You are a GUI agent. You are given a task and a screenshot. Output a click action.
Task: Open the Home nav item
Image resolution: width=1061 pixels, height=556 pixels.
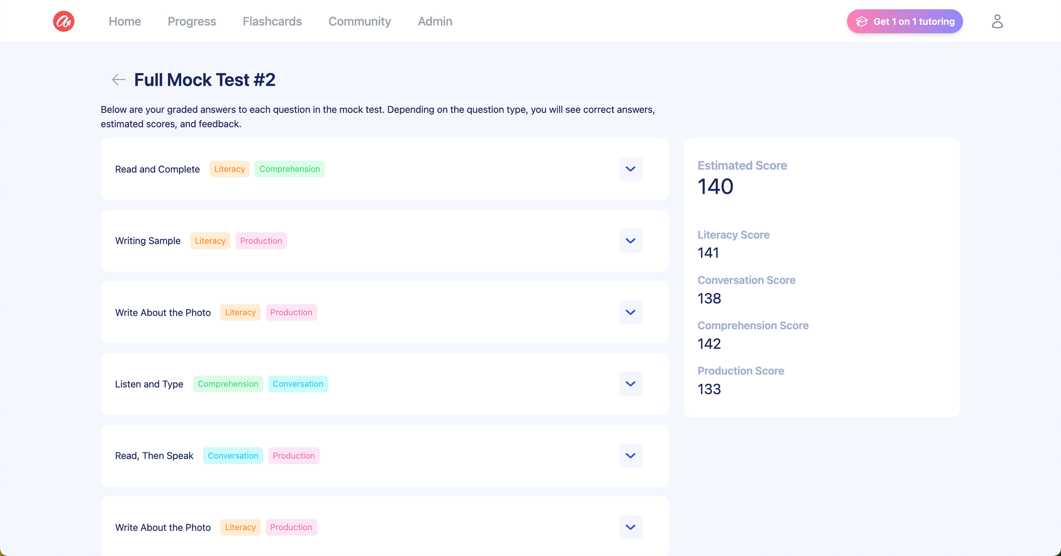click(125, 21)
